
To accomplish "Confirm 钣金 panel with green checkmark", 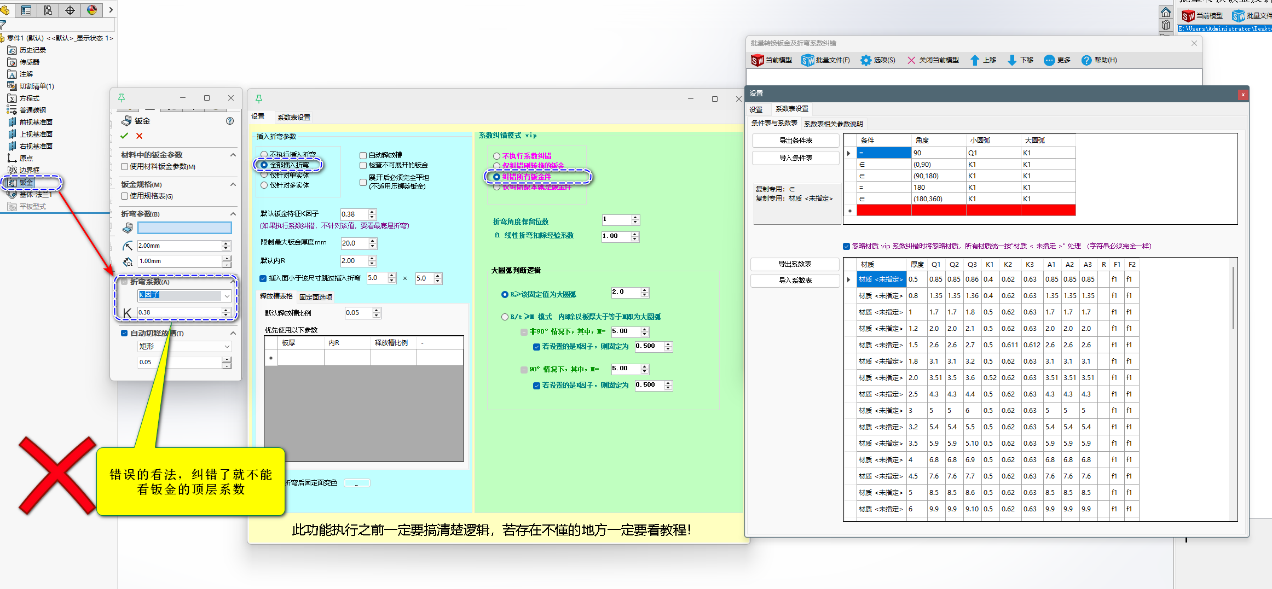I will (x=124, y=136).
